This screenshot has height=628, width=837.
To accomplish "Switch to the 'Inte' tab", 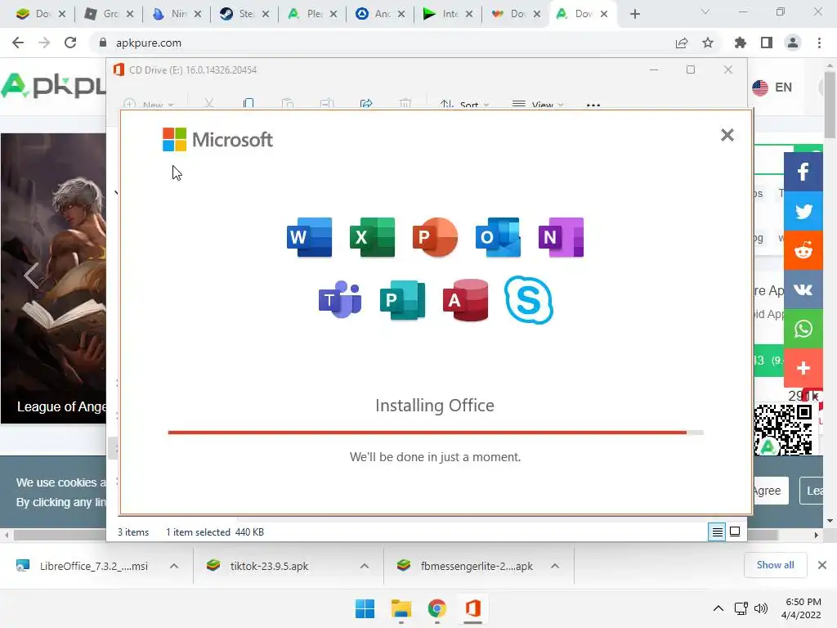I will pos(448,14).
